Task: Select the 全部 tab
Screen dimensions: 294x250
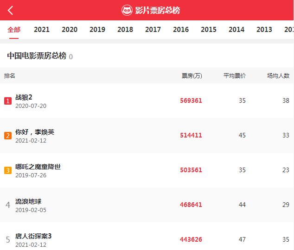Action: point(14,30)
